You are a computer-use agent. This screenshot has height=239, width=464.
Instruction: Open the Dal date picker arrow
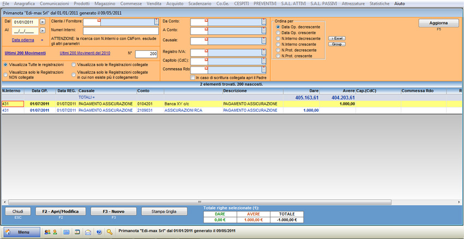43,22
